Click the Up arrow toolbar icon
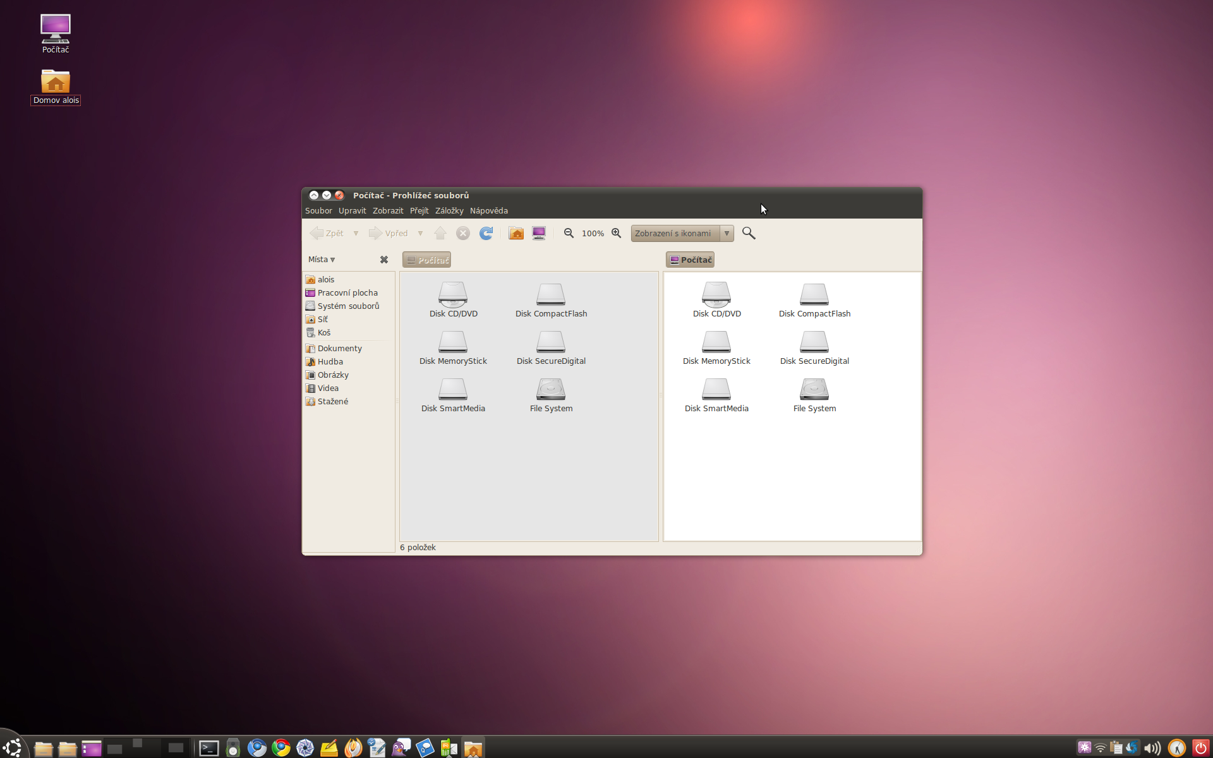Viewport: 1213px width, 758px height. click(x=440, y=233)
